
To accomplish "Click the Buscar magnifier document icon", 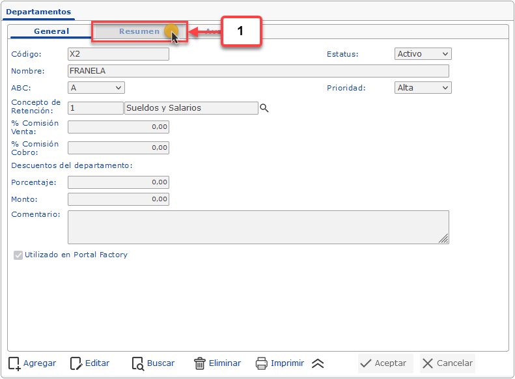I will 138,363.
